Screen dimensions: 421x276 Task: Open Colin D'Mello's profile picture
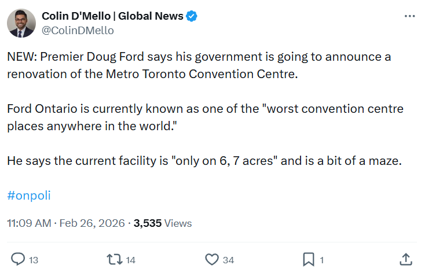21,23
